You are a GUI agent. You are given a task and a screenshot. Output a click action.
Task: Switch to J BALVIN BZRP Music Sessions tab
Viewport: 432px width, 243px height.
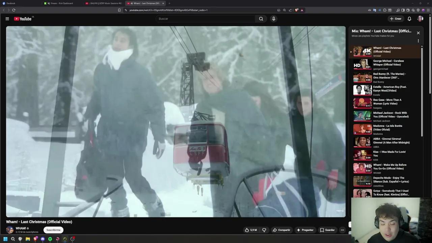click(x=104, y=3)
